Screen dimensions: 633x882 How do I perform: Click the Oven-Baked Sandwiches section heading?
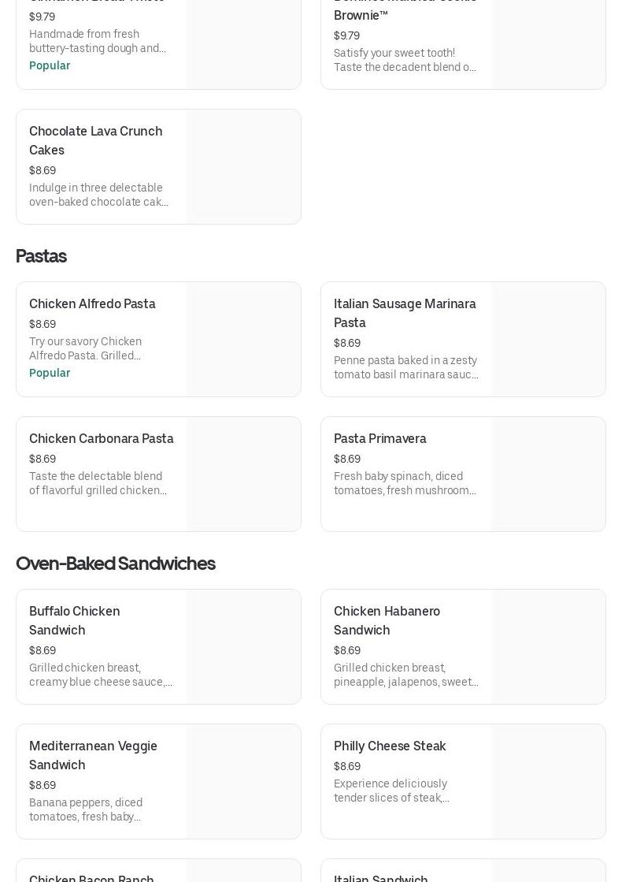tap(115, 564)
